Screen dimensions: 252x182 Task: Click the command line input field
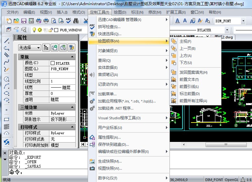click(48, 172)
